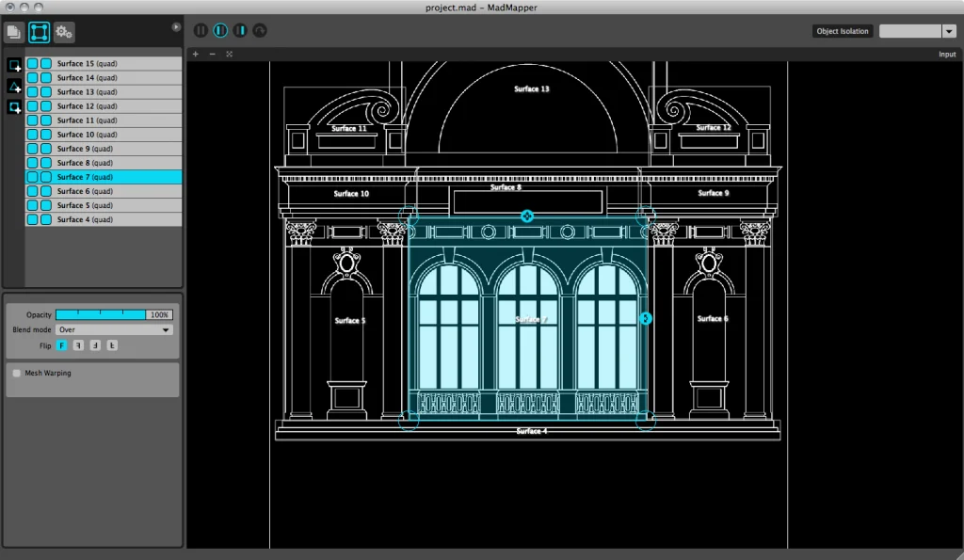The height and width of the screenshot is (560, 964).
Task: Click the second Flip option button
Action: click(x=79, y=345)
